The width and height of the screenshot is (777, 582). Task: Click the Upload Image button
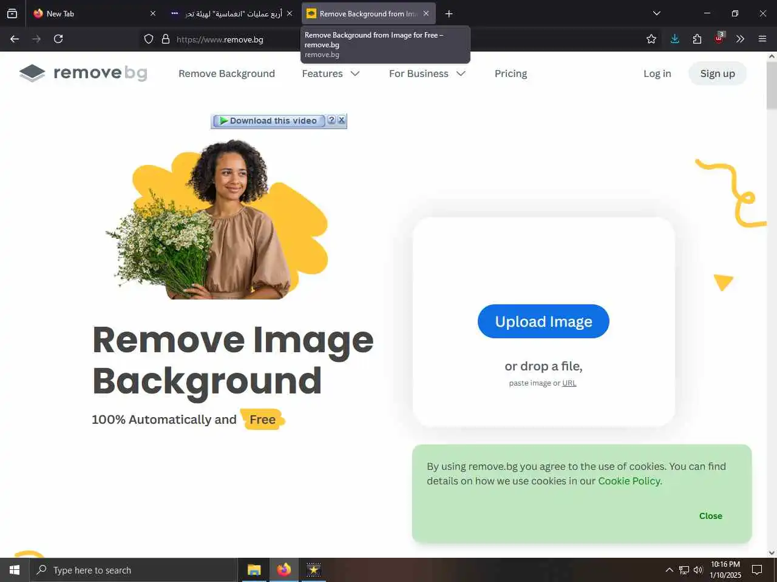click(543, 321)
